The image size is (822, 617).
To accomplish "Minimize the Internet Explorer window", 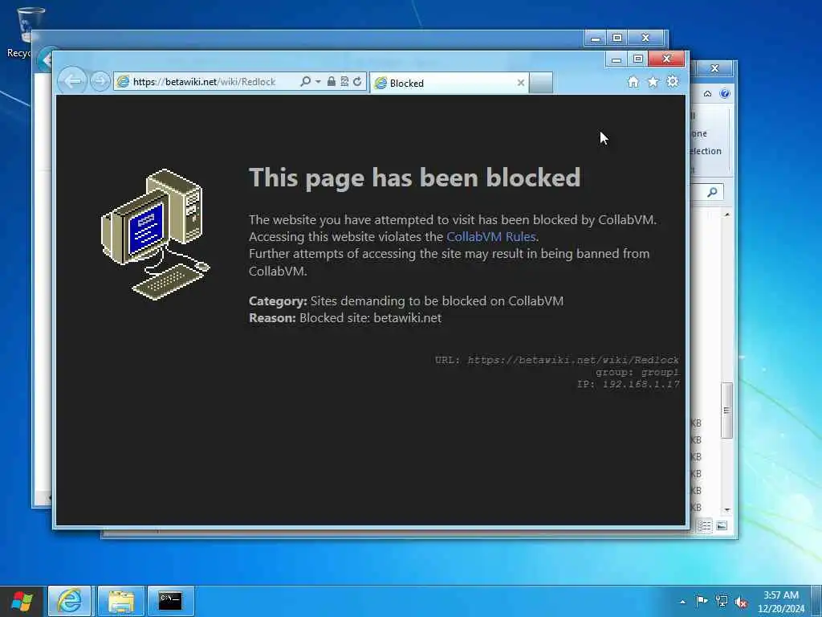I will [x=616, y=59].
